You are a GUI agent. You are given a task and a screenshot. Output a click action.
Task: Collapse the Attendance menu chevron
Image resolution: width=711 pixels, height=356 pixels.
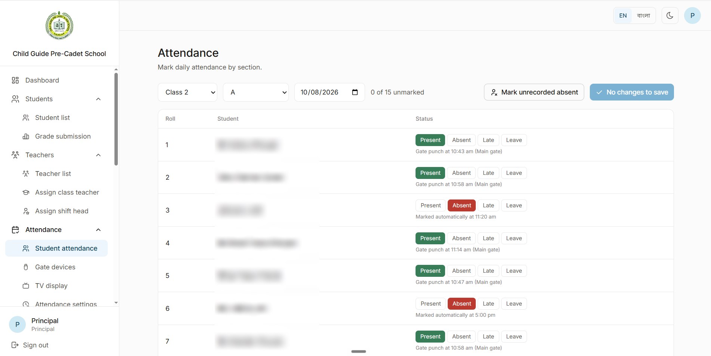(98, 230)
